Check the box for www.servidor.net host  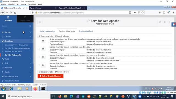click(x=38, y=65)
